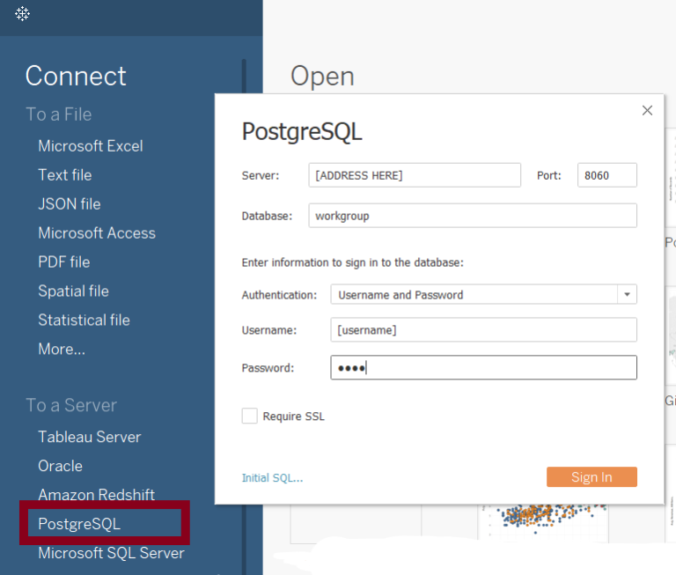Close the PostgreSQL dialog with the X
Image resolution: width=676 pixels, height=575 pixels.
pyautogui.click(x=647, y=111)
